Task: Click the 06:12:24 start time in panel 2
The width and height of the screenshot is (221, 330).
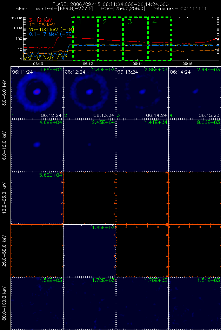Action: [x=75, y=72]
